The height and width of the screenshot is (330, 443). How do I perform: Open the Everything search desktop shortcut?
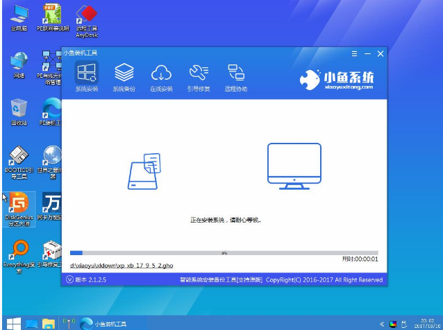[19, 252]
